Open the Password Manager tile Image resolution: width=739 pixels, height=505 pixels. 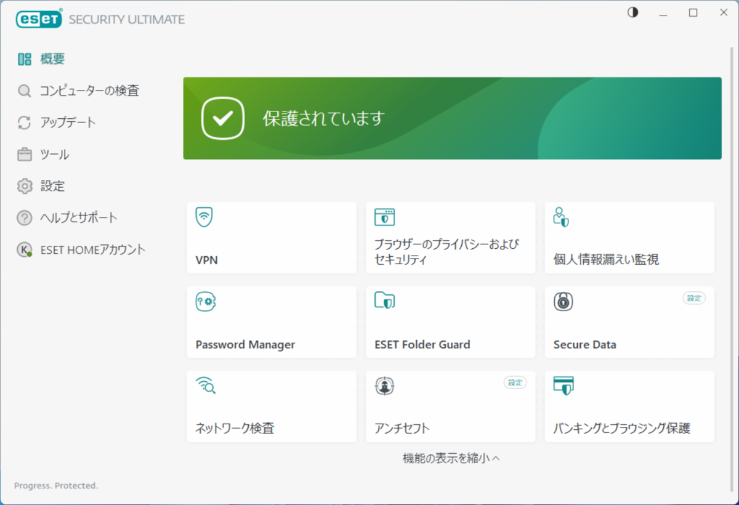(x=272, y=322)
